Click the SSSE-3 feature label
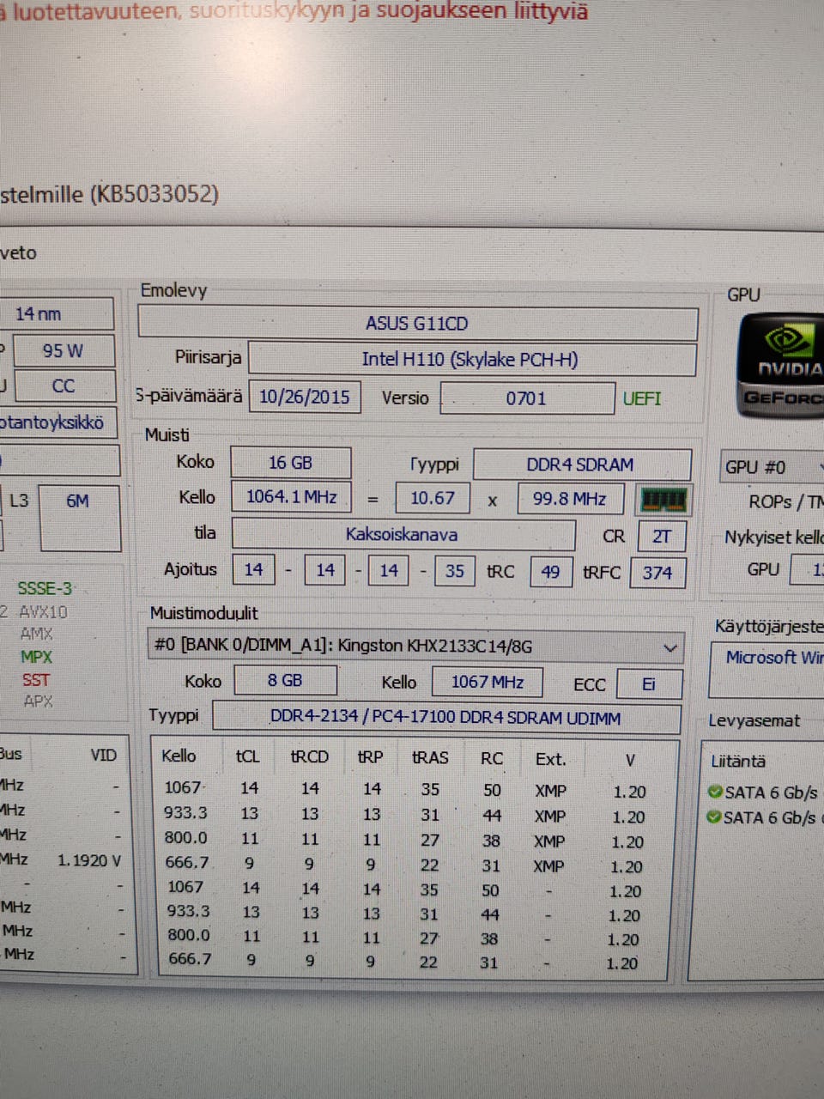This screenshot has height=1099, width=824. (x=45, y=589)
